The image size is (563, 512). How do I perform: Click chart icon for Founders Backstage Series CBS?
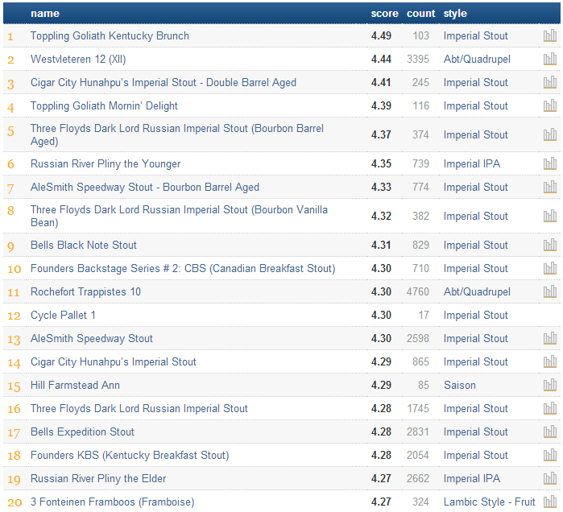550,268
